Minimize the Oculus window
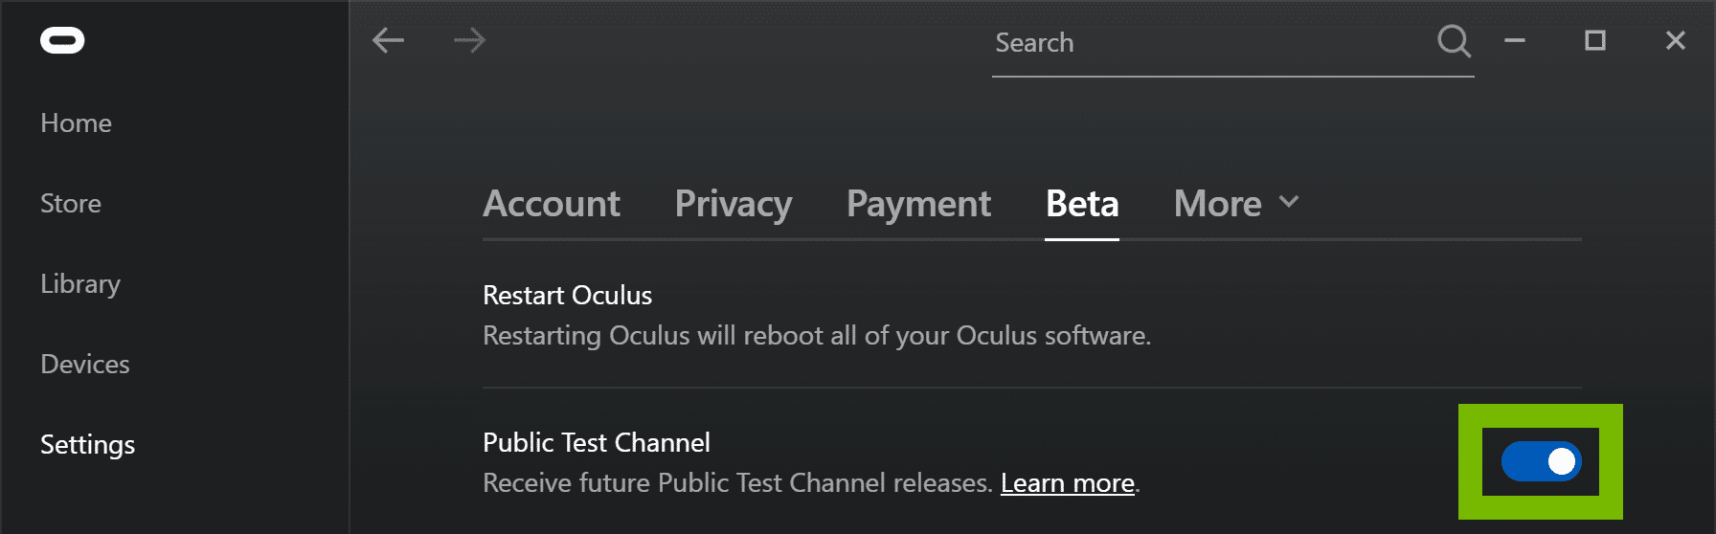Image resolution: width=1716 pixels, height=534 pixels. click(x=1515, y=40)
